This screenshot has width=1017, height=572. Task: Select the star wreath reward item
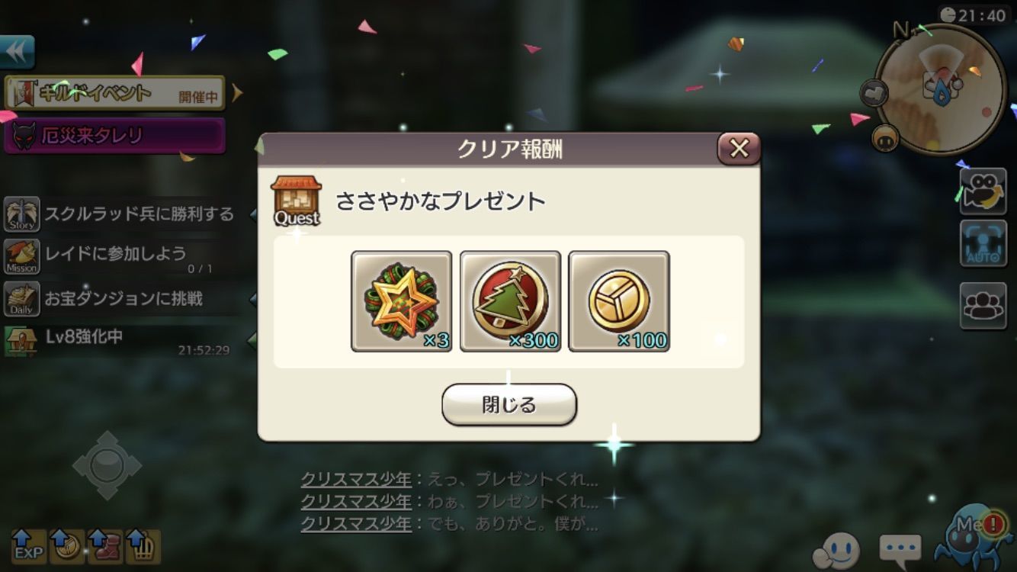point(402,301)
